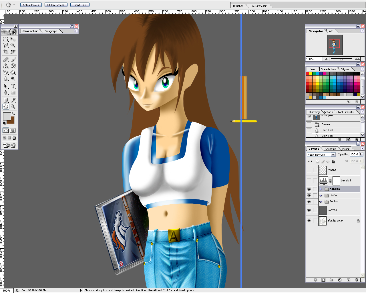Viewport: 366px width, 293px height.
Task: Switch to Standard editing mode
Action: [6, 130]
